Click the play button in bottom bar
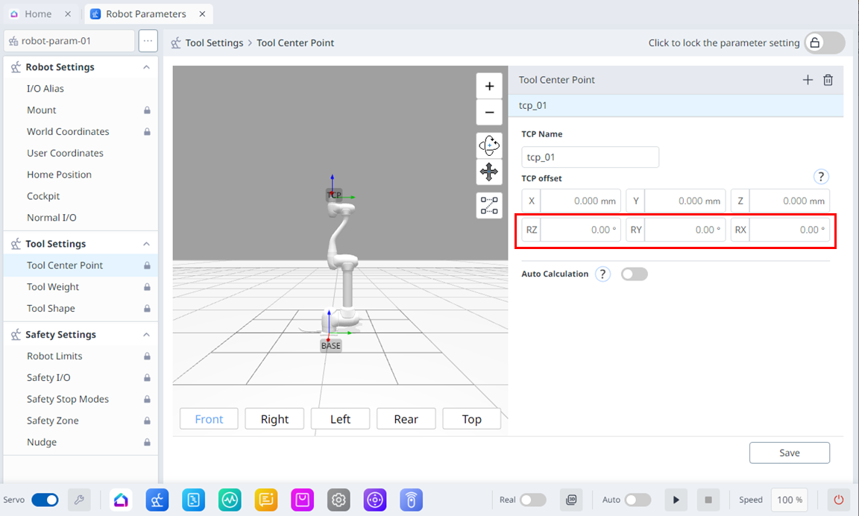The height and width of the screenshot is (516, 859). 676,500
